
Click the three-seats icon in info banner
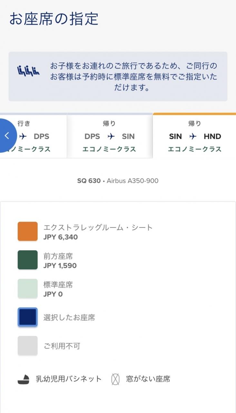click(28, 71)
